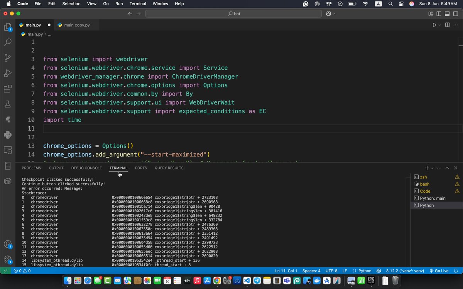
Task: Go back with the navigation arrow
Action: coord(130,13)
